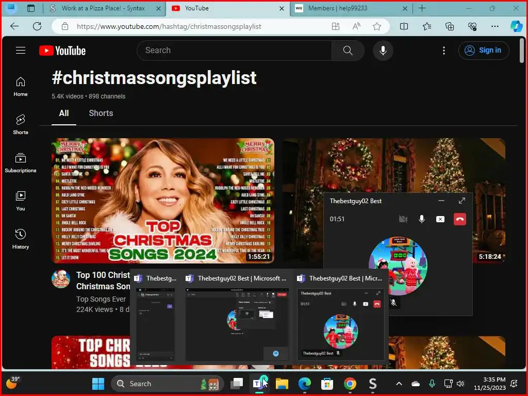This screenshot has height=396, width=528.
Task: Toggle Read aloud in address bar
Action: pyautogui.click(x=356, y=26)
